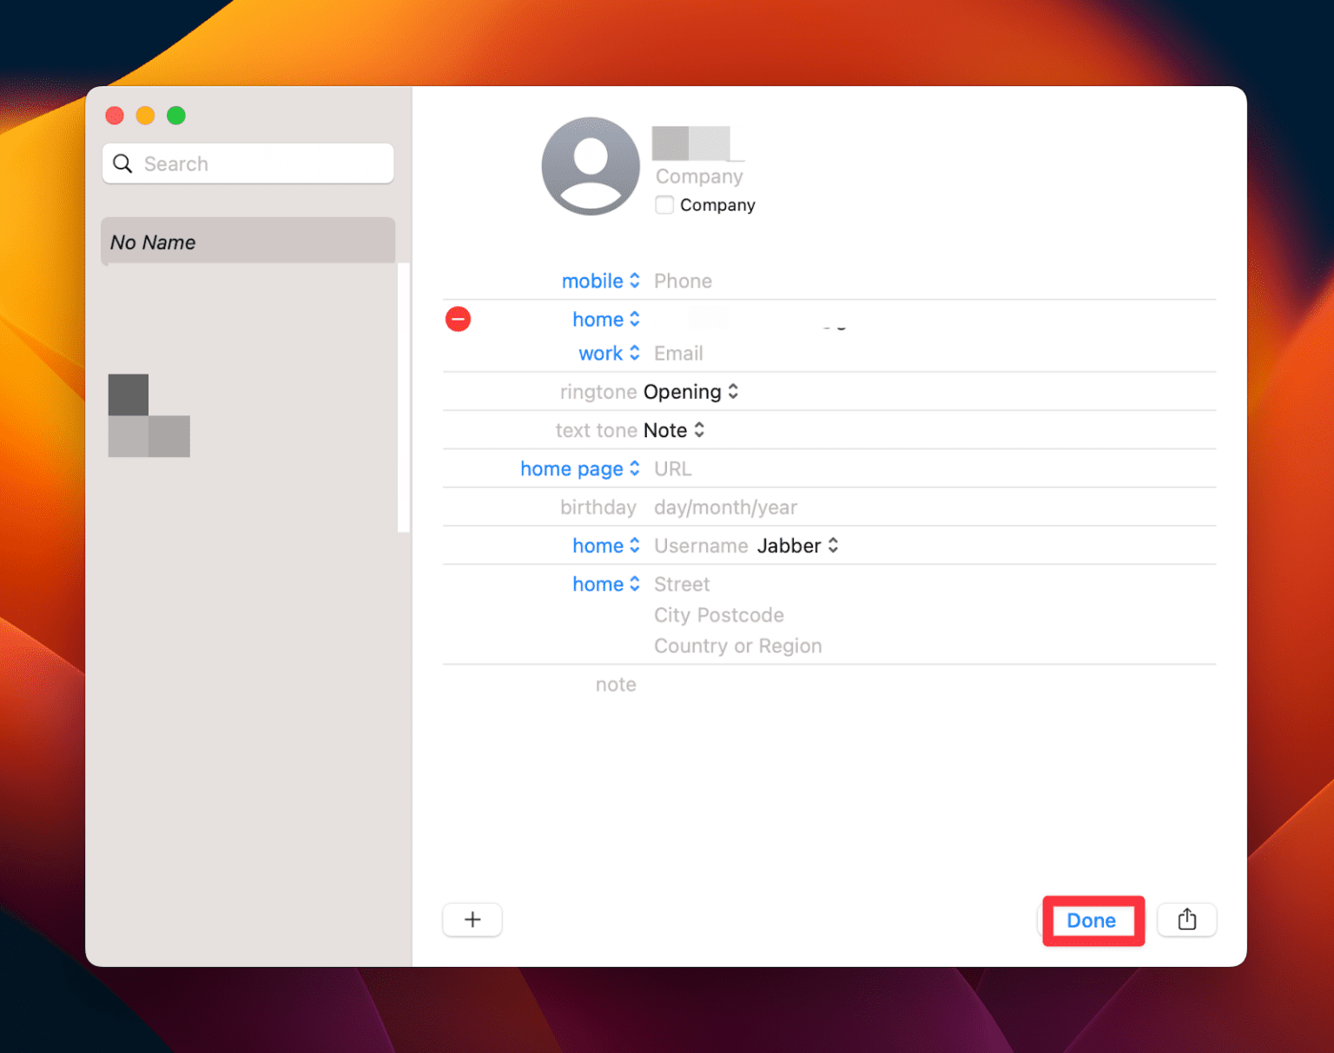1334x1053 pixels.
Task: Select the Jabber service dropdown
Action: (x=797, y=546)
